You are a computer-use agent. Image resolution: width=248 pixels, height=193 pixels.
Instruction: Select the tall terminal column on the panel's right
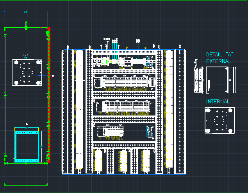[169, 110]
